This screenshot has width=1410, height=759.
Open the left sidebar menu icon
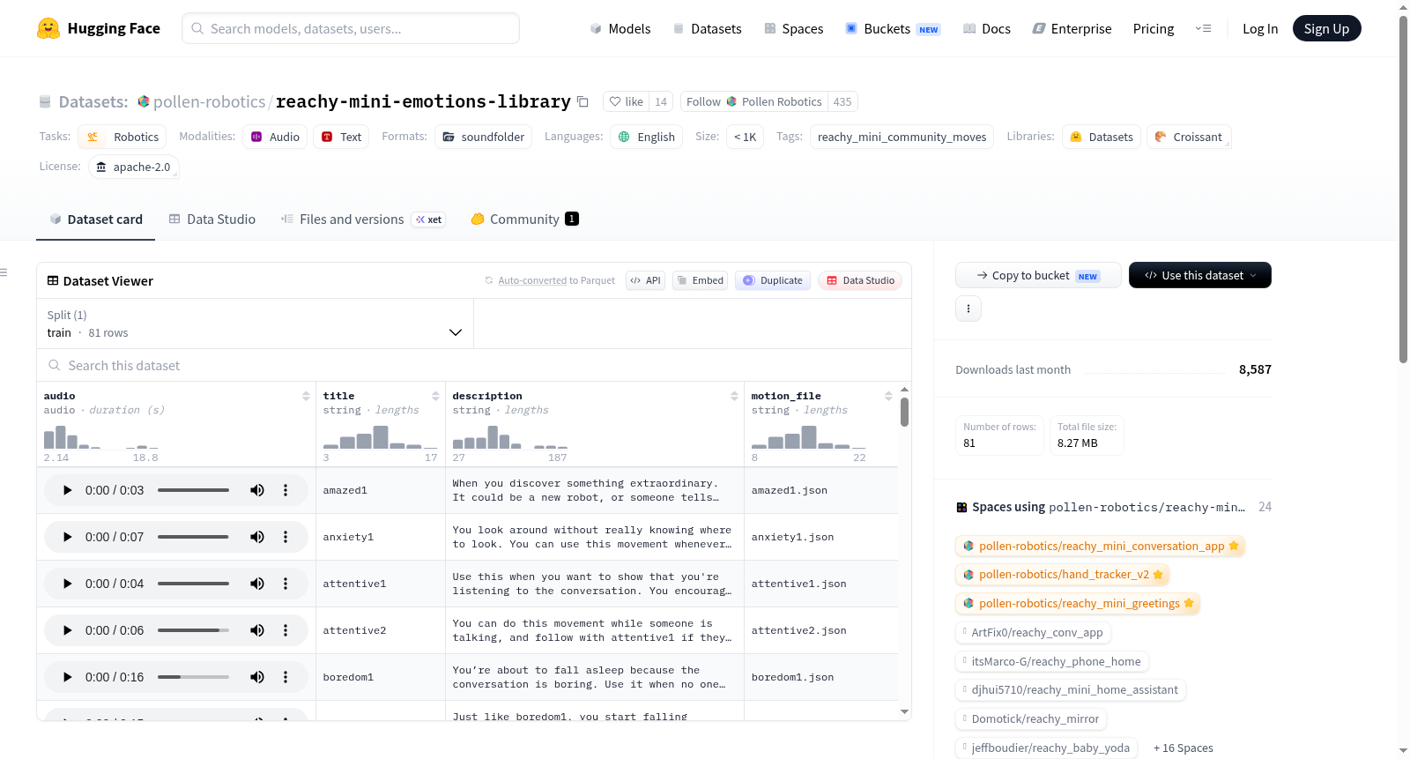(4, 272)
